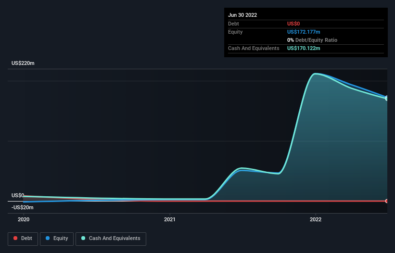Click the Jun 30 2022 tooltip date

[x=242, y=15]
